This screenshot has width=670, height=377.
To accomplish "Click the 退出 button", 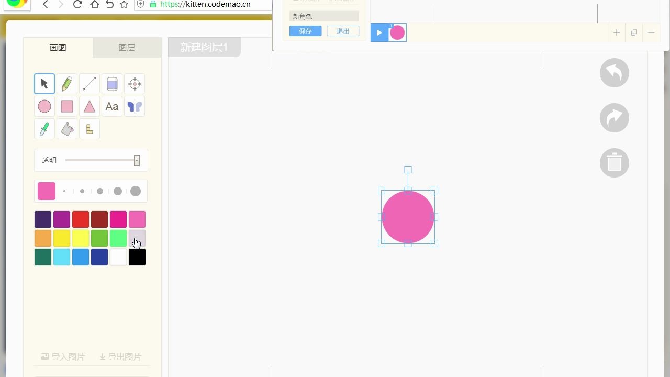I will [343, 31].
